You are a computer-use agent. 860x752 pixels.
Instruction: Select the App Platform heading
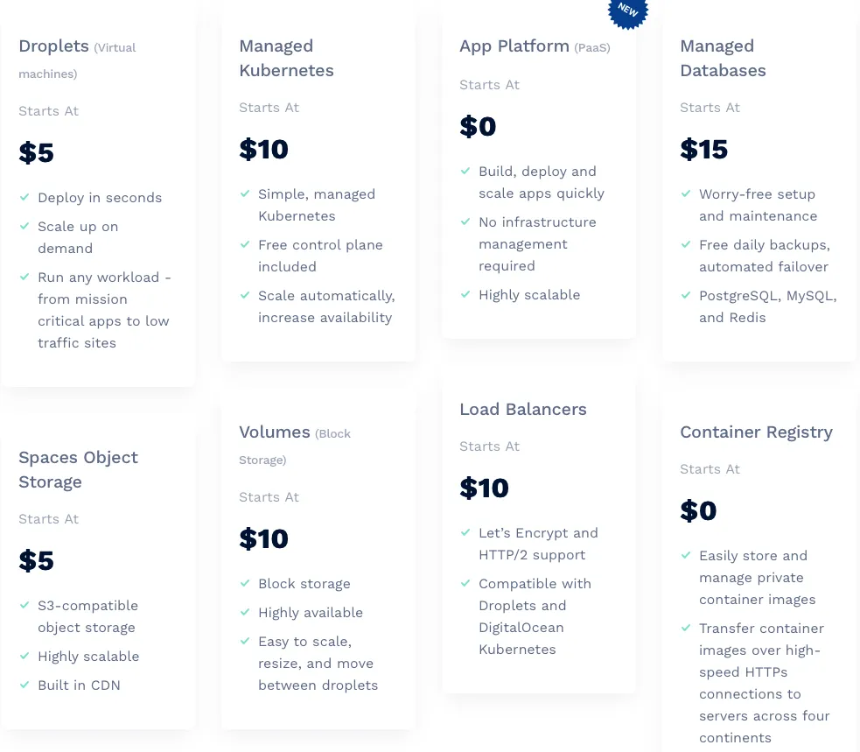(514, 46)
